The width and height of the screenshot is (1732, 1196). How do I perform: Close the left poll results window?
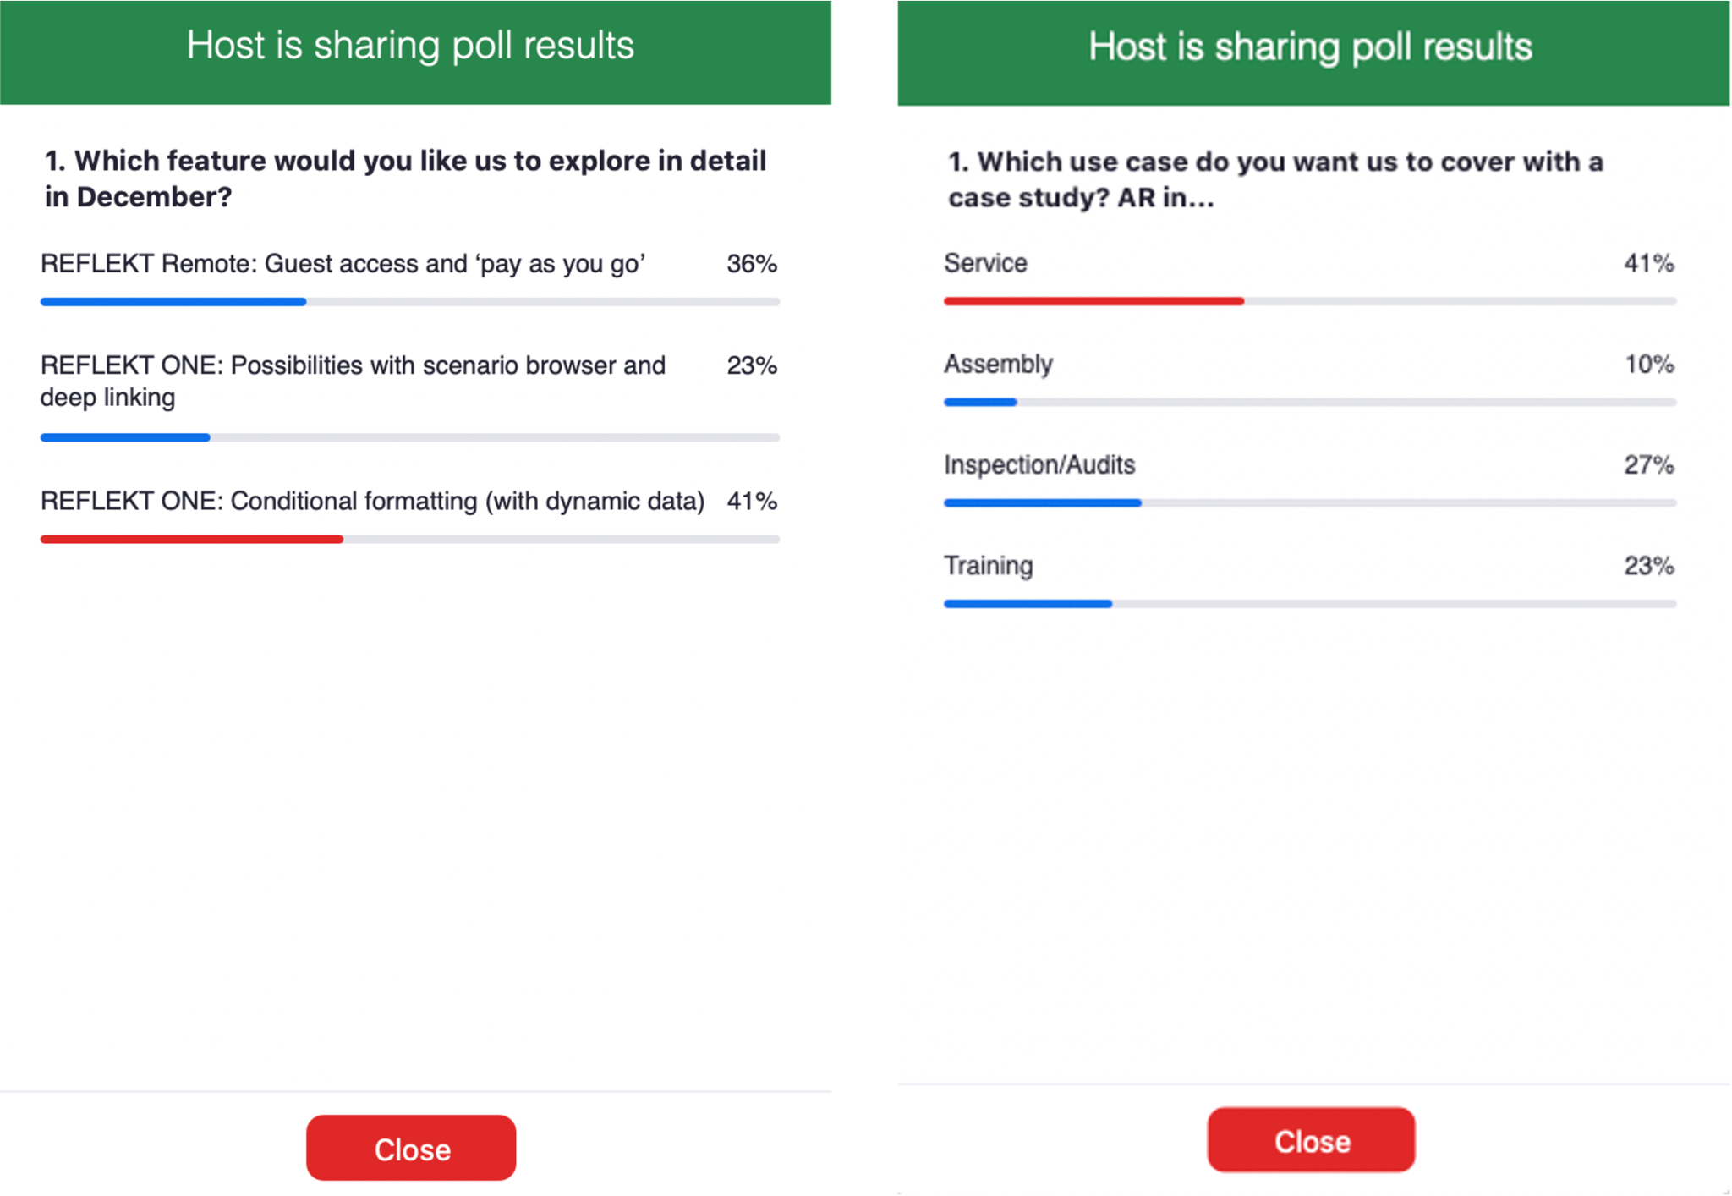tap(411, 1148)
